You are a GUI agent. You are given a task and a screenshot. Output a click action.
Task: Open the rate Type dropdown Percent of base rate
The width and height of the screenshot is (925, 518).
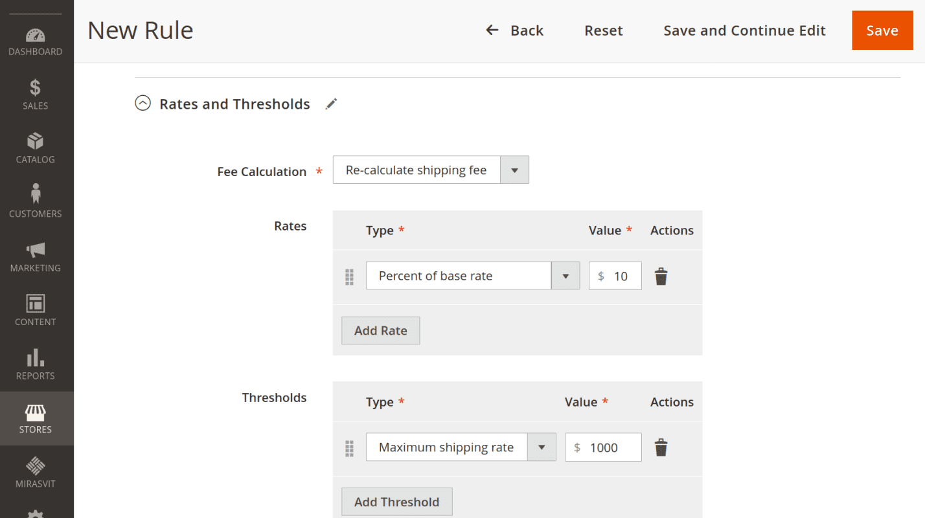[x=473, y=276]
